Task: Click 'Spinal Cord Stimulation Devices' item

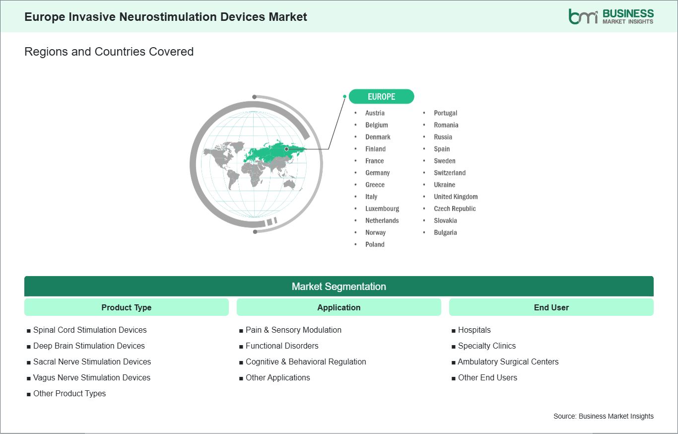Action: click(x=90, y=330)
